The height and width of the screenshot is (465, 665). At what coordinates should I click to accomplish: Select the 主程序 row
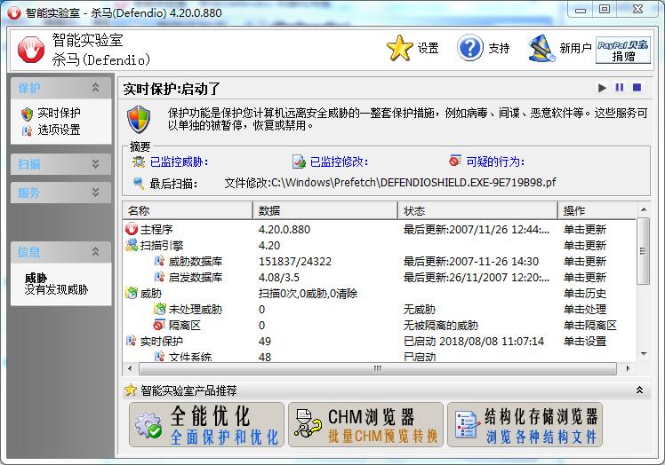coord(379,230)
